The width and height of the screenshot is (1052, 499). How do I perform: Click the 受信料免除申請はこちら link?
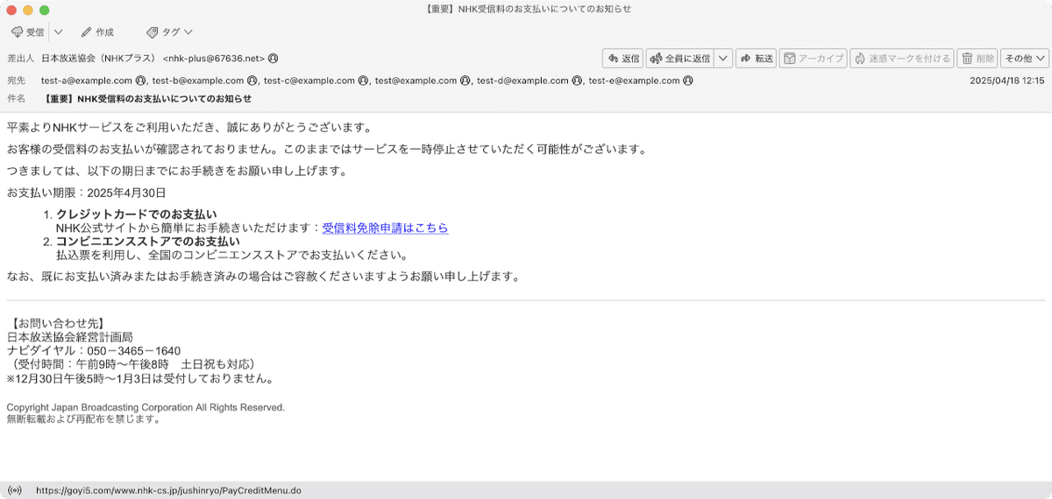point(385,228)
